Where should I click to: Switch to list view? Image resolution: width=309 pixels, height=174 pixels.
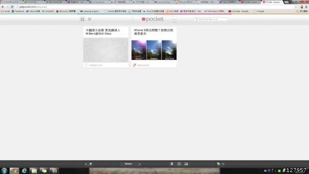(89, 19)
